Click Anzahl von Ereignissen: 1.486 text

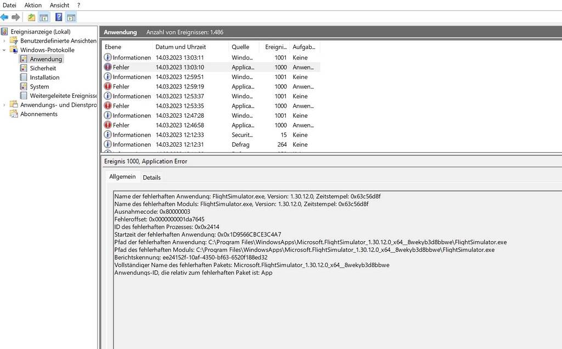click(184, 32)
